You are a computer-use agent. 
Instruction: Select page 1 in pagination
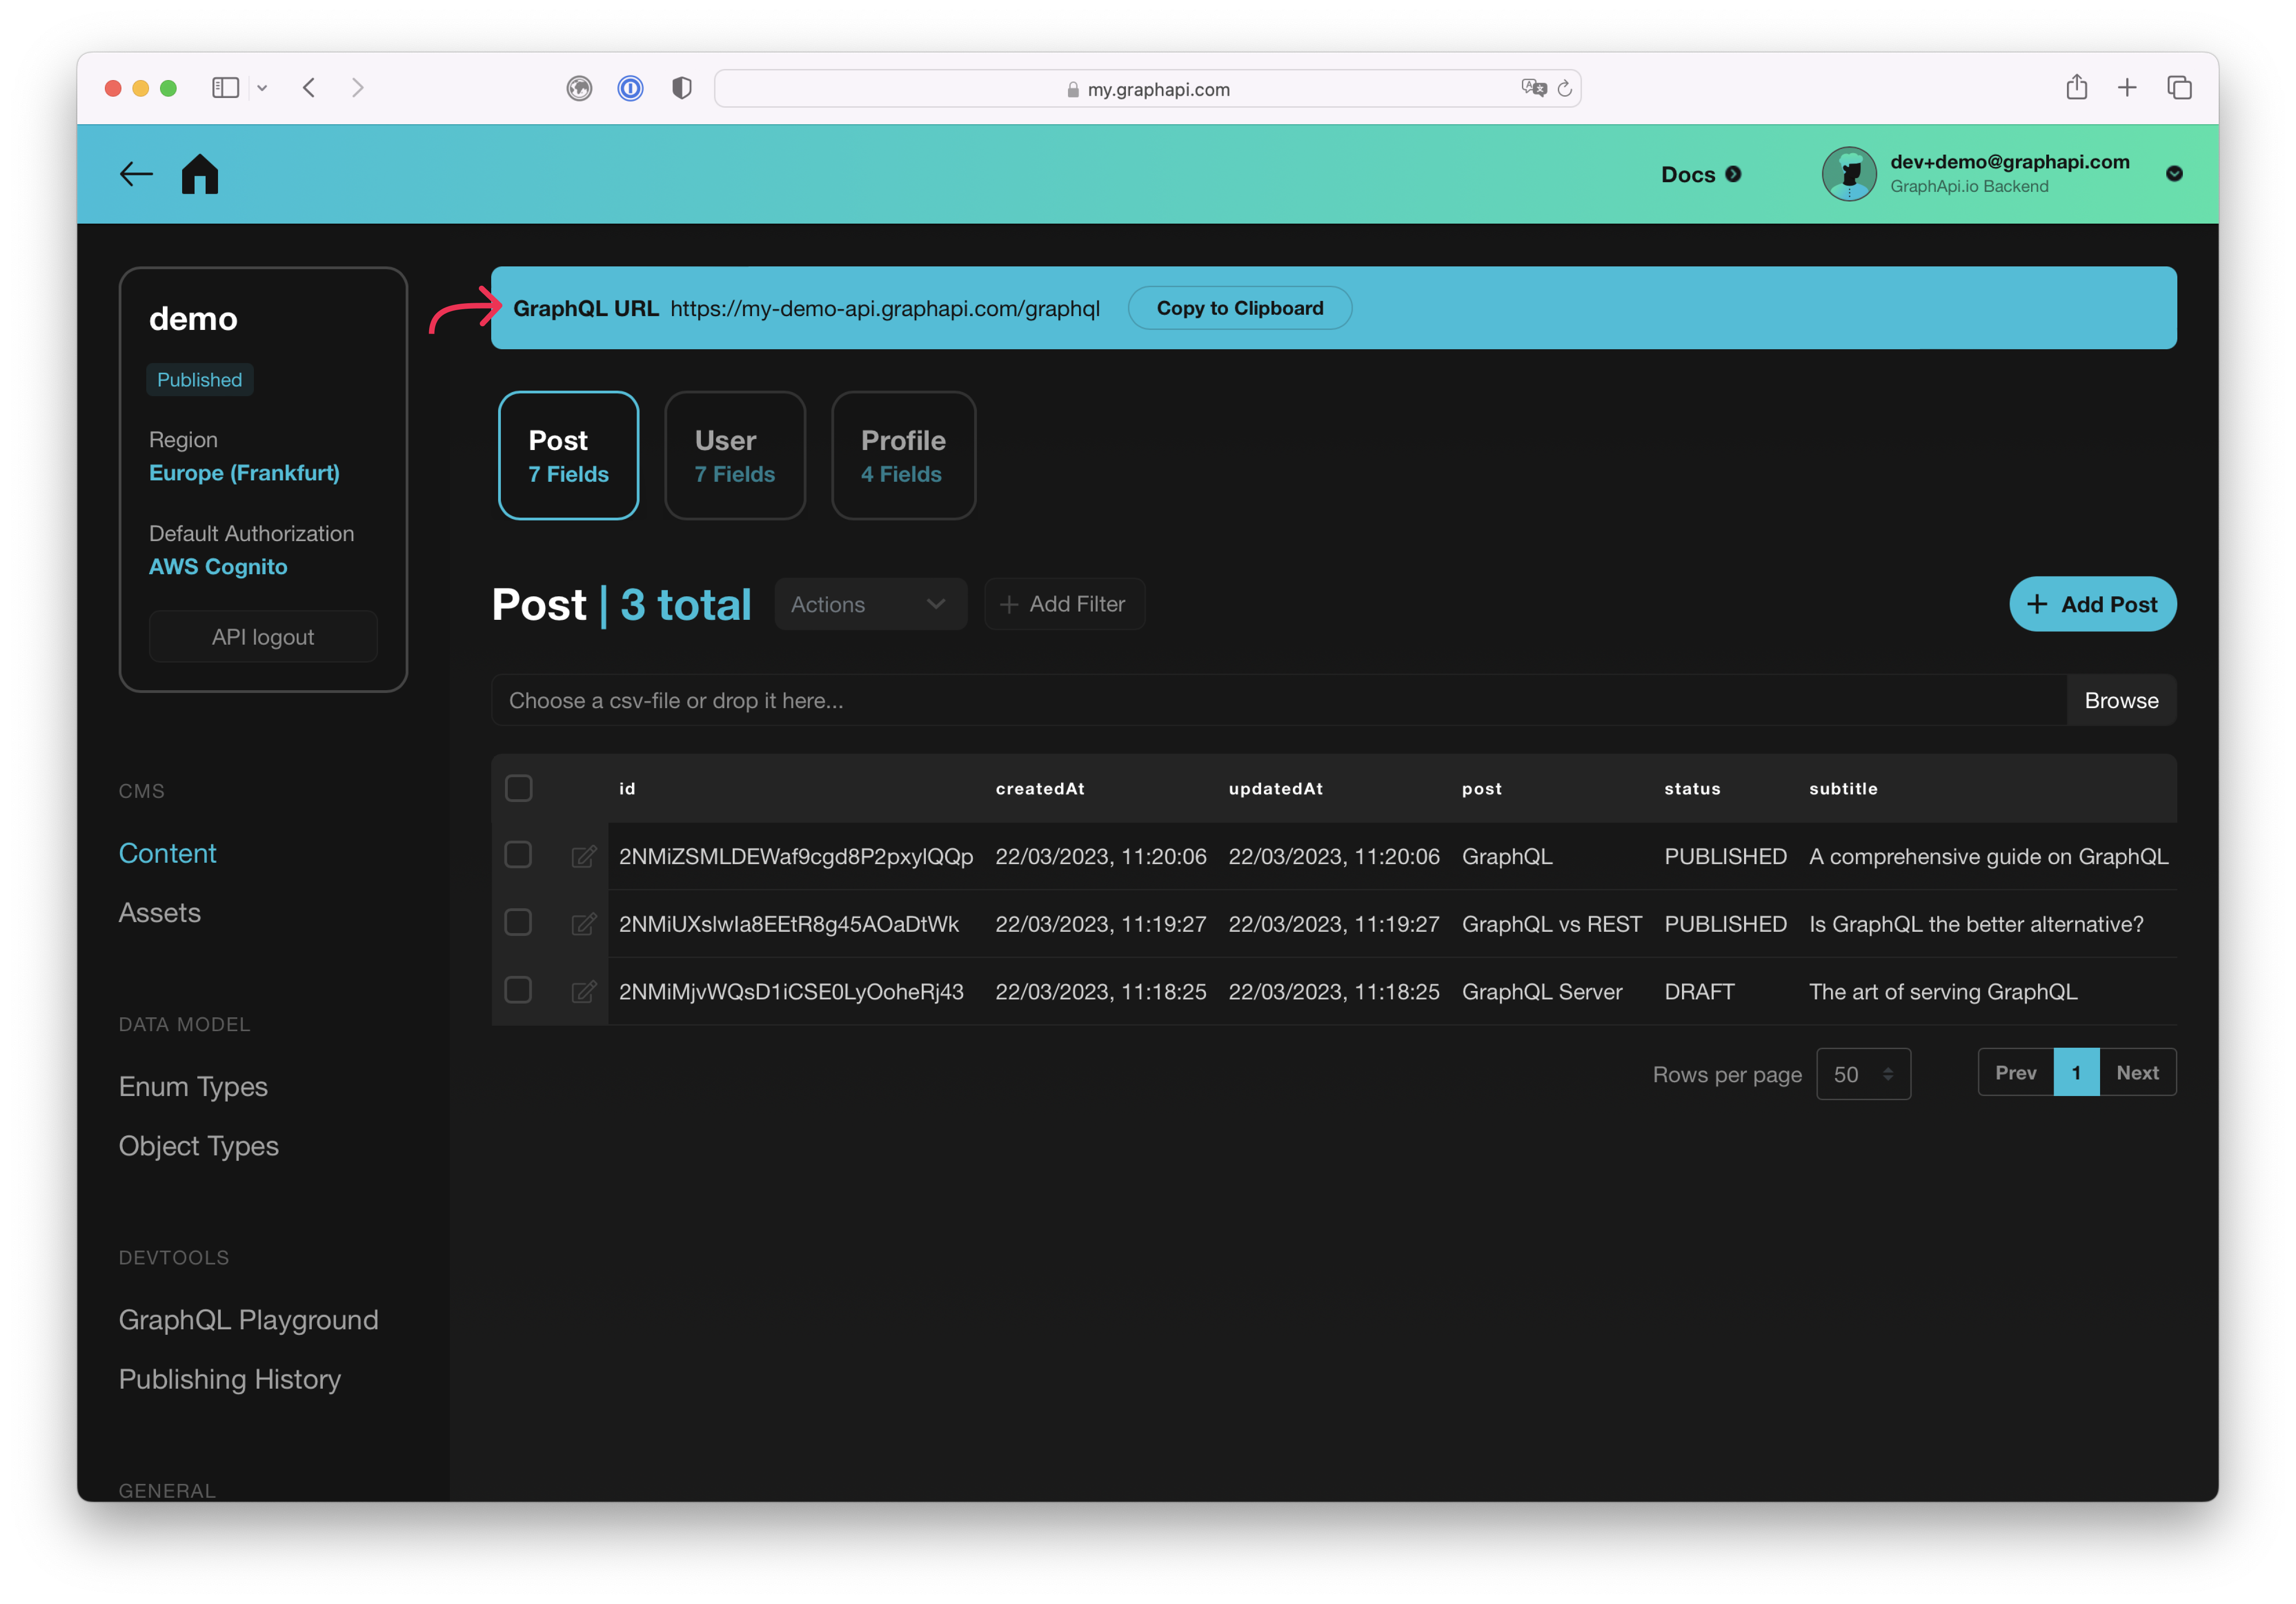pyautogui.click(x=2076, y=1073)
